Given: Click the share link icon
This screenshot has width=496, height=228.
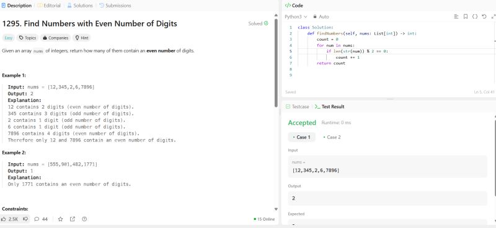Looking at the screenshot, I should 73,219.
